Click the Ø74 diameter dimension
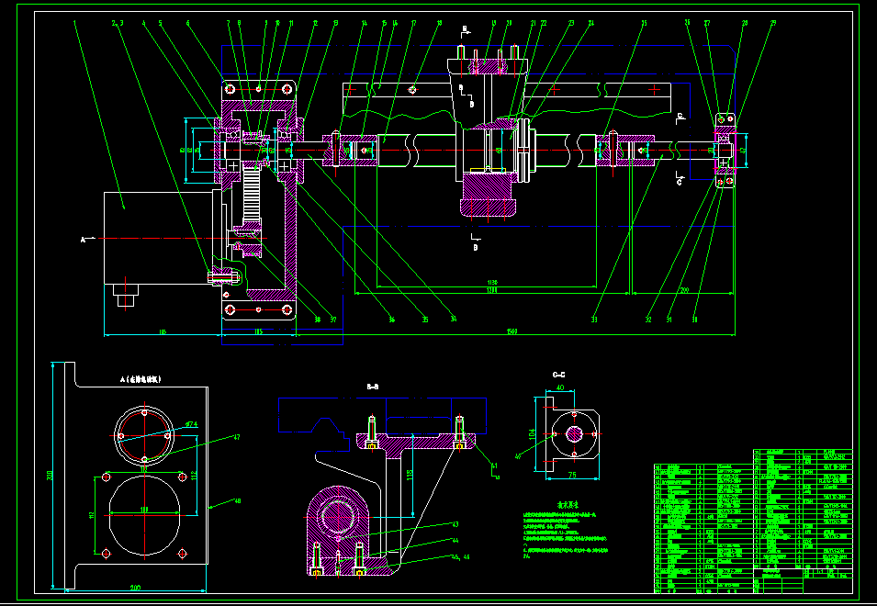Screen dimensions: 877x606 tap(191, 425)
